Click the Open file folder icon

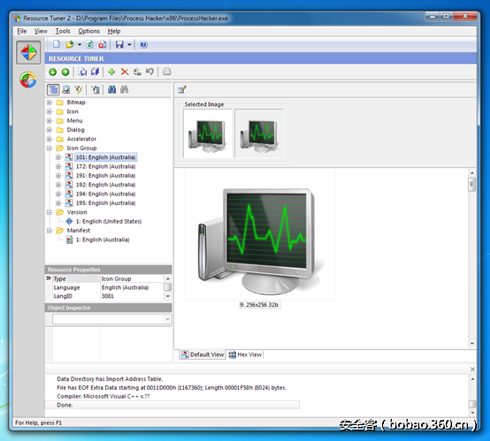pyautogui.click(x=69, y=44)
